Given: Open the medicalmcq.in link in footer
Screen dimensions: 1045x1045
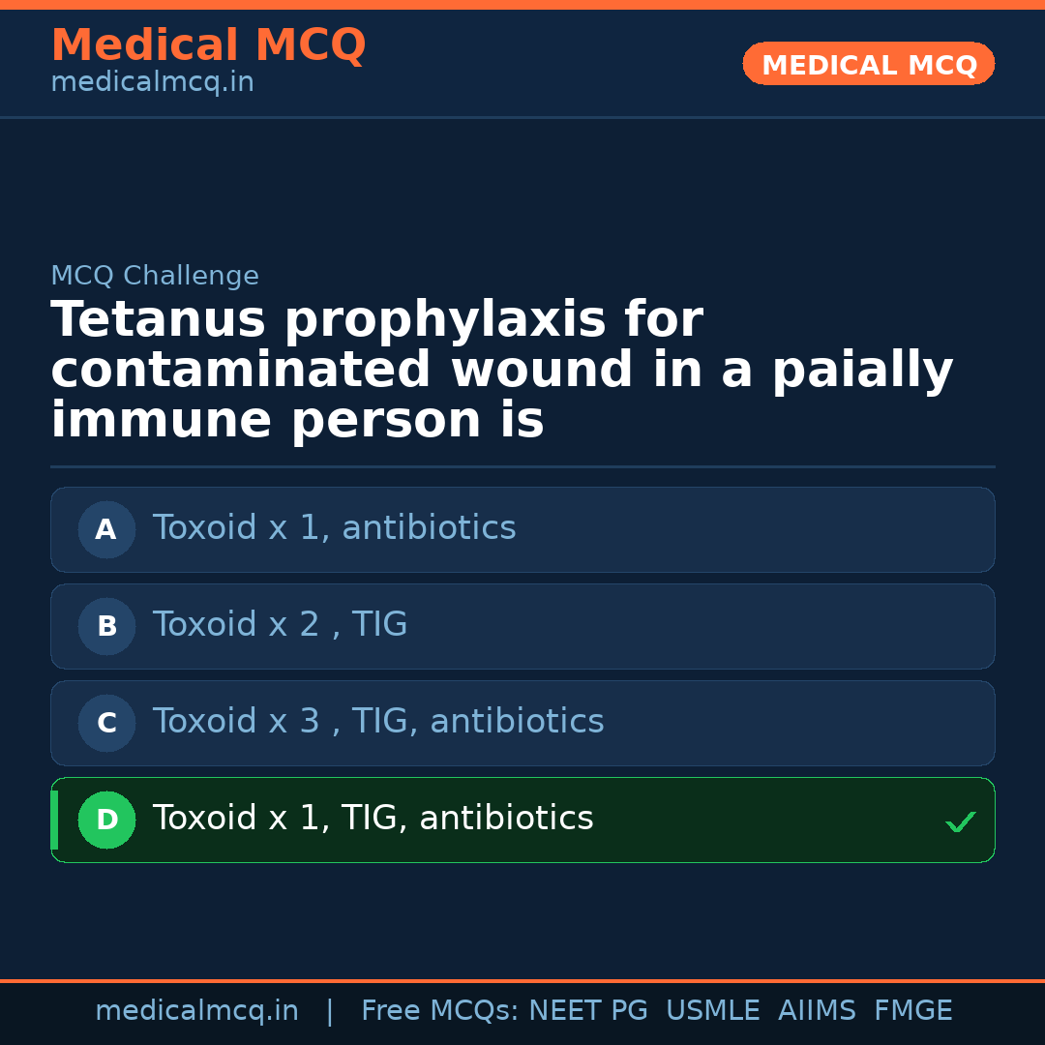Looking at the screenshot, I should coord(196,1011).
